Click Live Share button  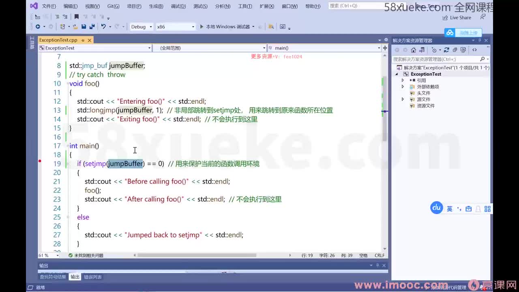457,17
